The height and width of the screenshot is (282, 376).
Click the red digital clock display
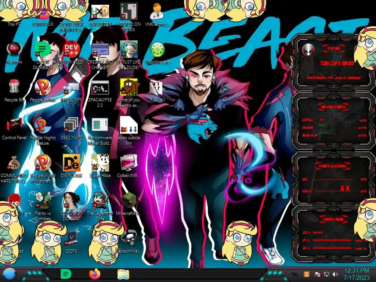click(337, 63)
